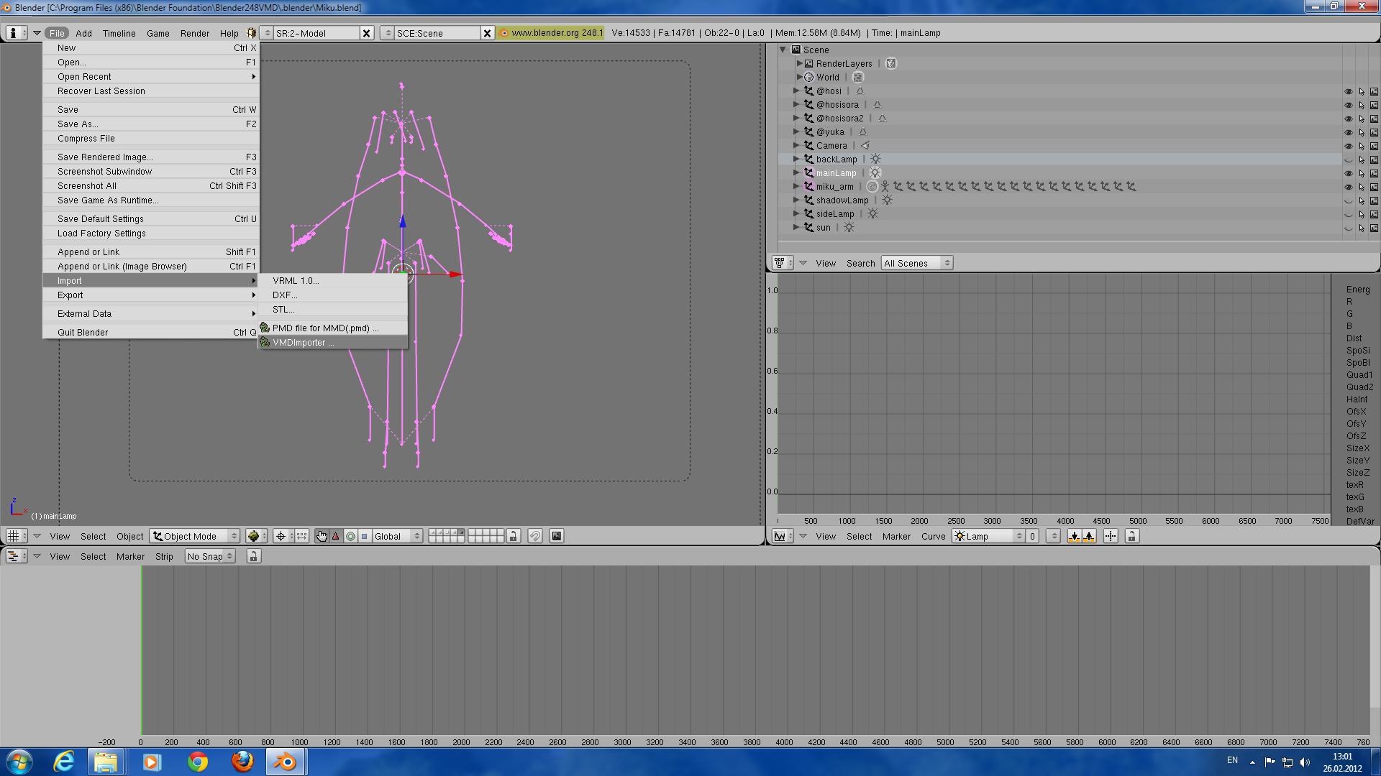1381x776 pixels.
Task: Click the copy IPO curves down-arrow icon
Action: [x=1074, y=536]
